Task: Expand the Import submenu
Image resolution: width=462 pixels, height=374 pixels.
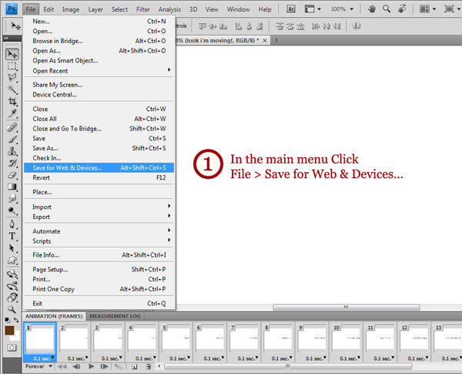Action: [x=99, y=207]
